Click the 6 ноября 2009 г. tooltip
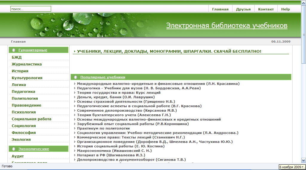306x170 pixels. point(292,167)
